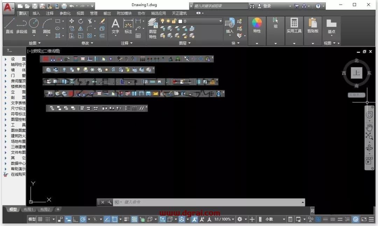The image size is (378, 226).
Task: Click the 登录 sign-in button
Action: 264,6
